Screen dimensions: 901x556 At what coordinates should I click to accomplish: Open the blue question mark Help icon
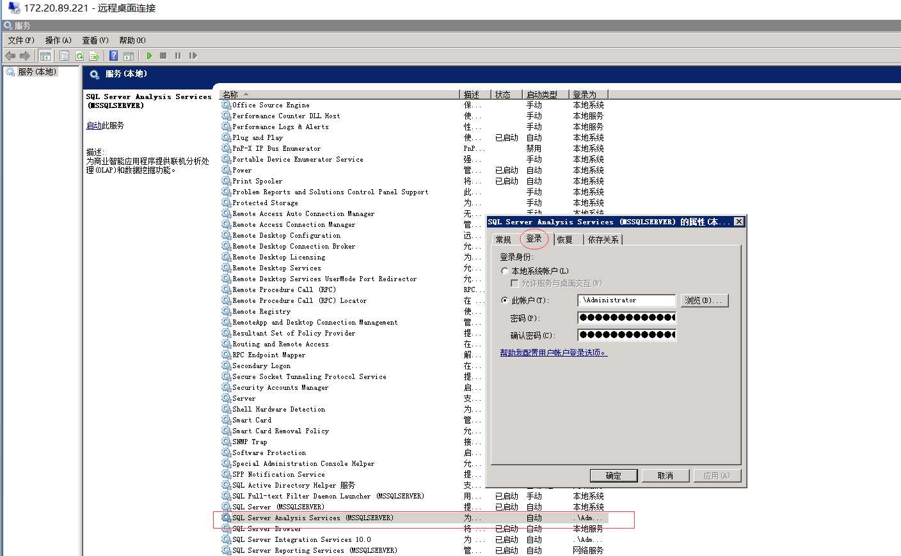point(113,56)
